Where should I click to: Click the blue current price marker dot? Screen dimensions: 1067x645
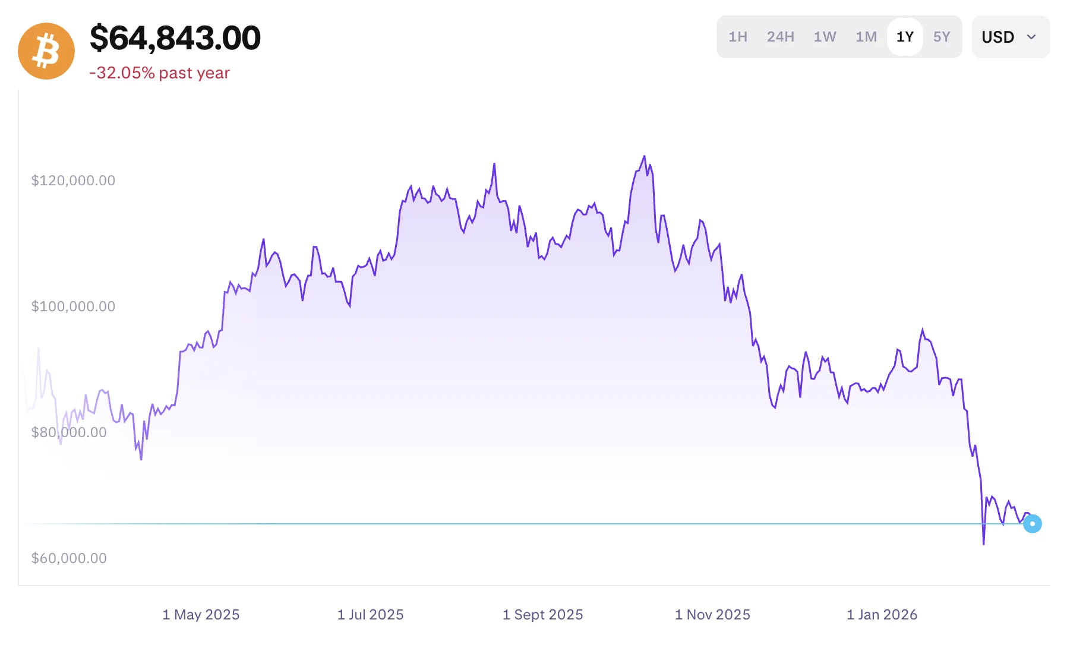click(x=1032, y=524)
